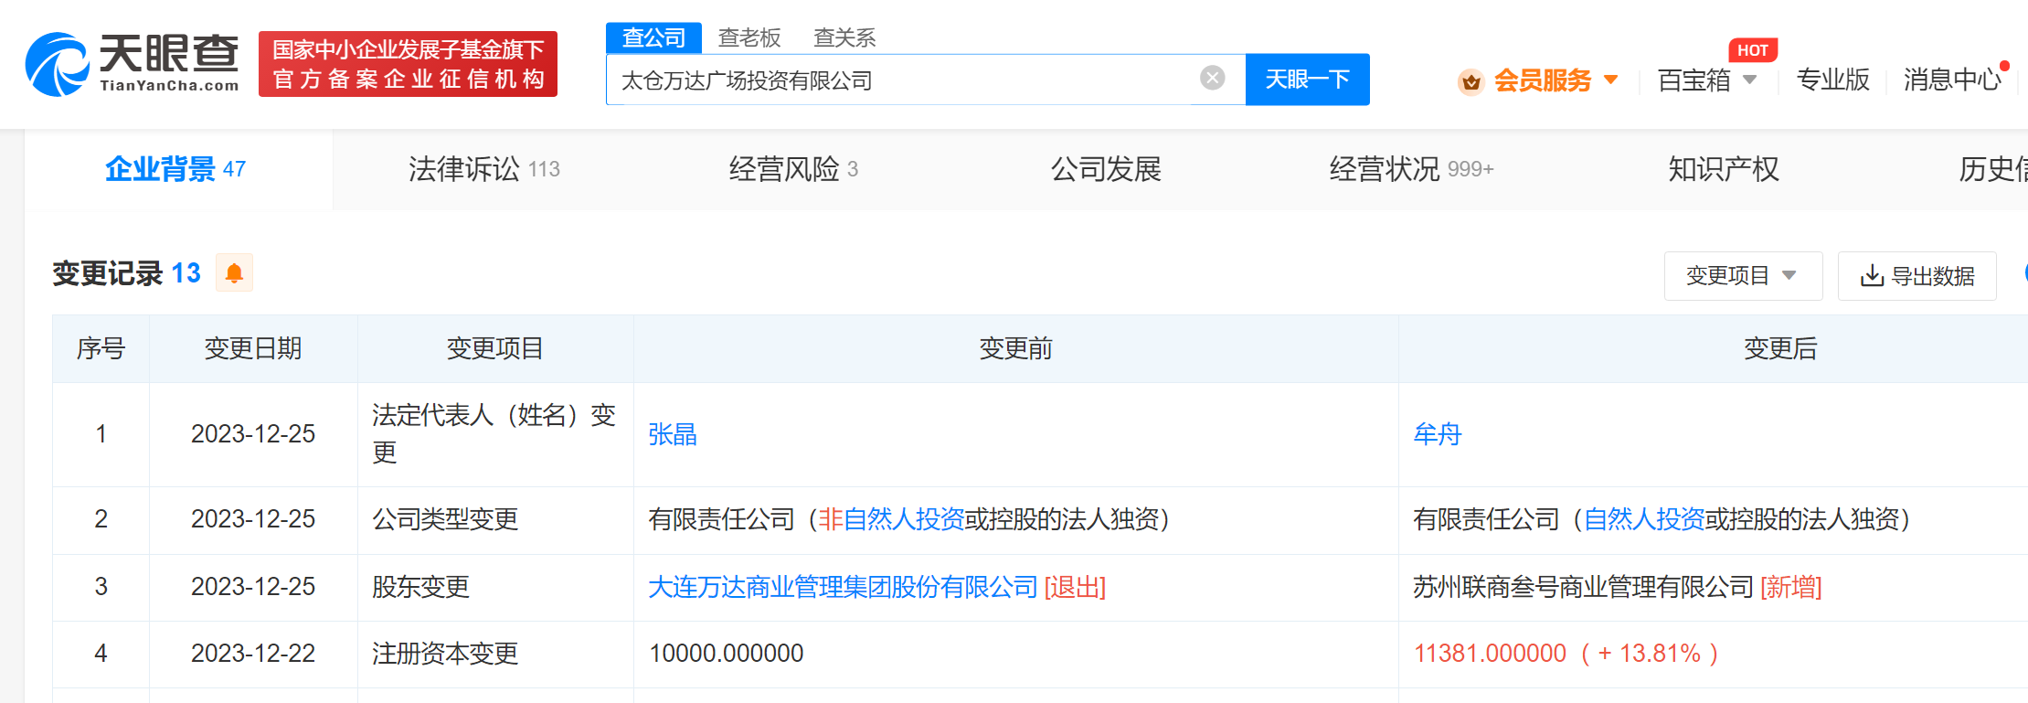Switch to the 查关系 search tab
2028x703 pixels.
844,37
